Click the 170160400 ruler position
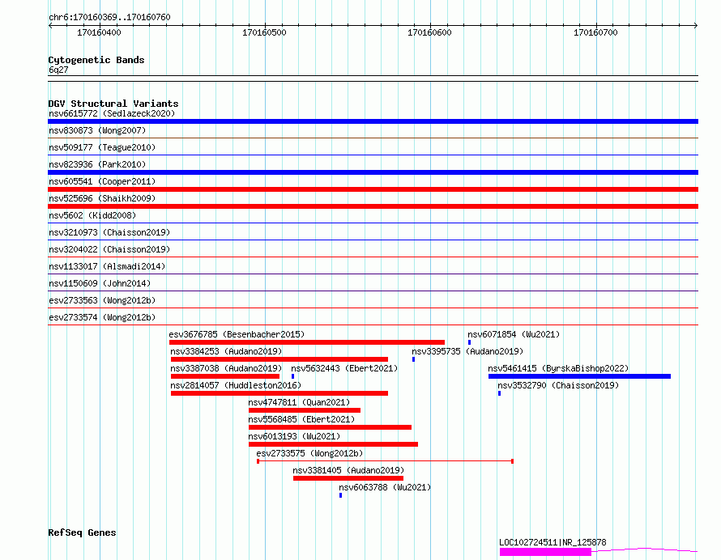The image size is (721, 560). (99, 32)
